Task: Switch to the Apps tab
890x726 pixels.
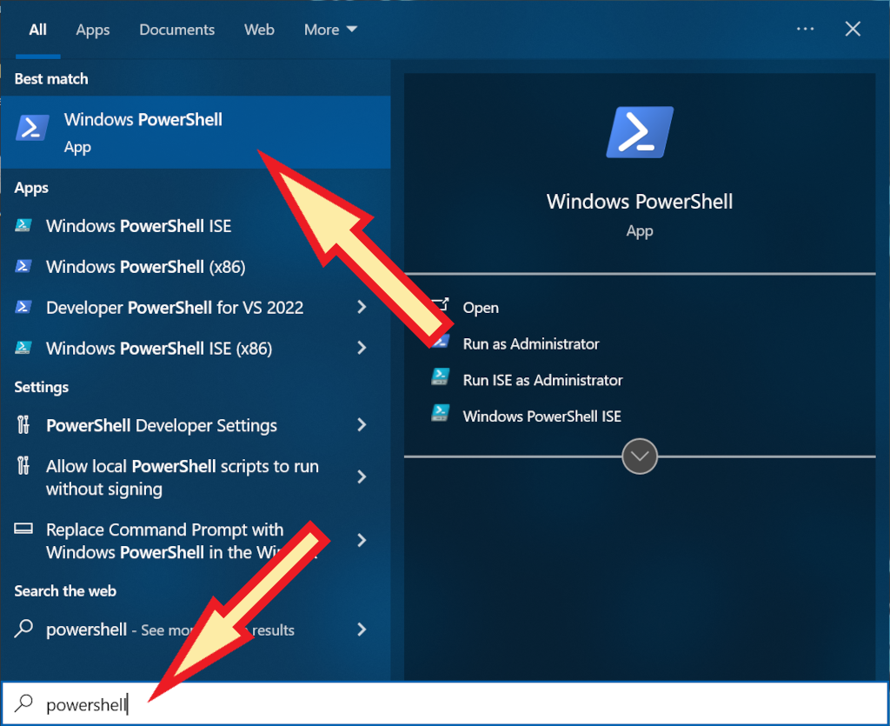Action: pos(93,30)
